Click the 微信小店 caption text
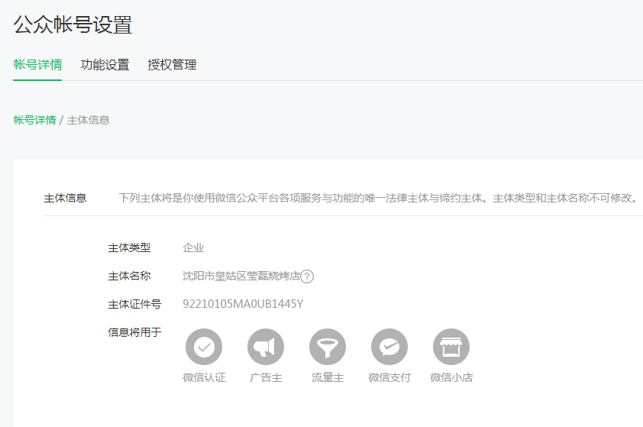This screenshot has width=643, height=427. pyautogui.click(x=451, y=377)
